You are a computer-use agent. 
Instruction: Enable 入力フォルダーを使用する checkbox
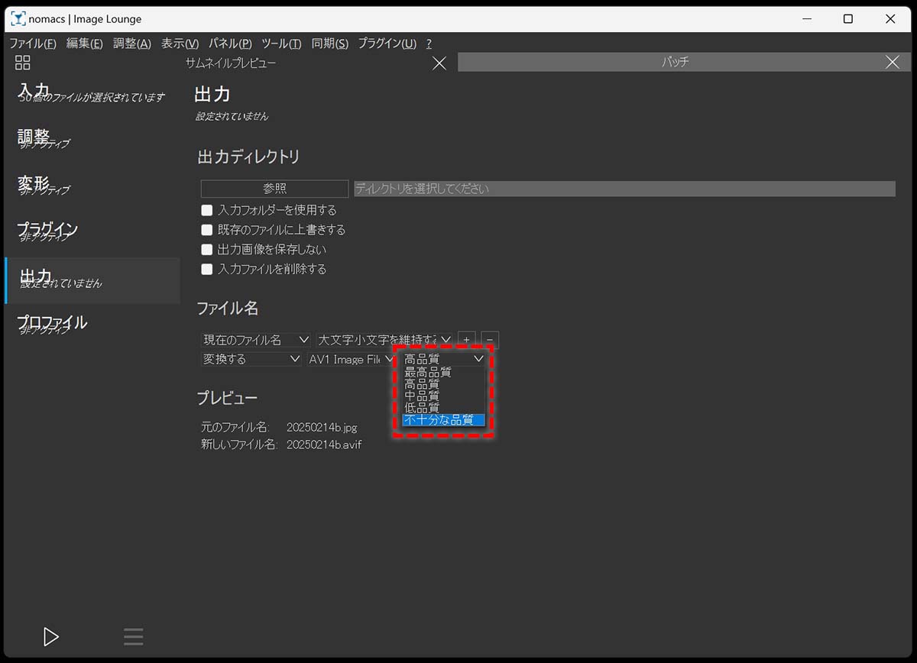click(x=206, y=210)
